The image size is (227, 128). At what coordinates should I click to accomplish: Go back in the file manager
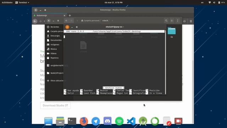(66, 21)
